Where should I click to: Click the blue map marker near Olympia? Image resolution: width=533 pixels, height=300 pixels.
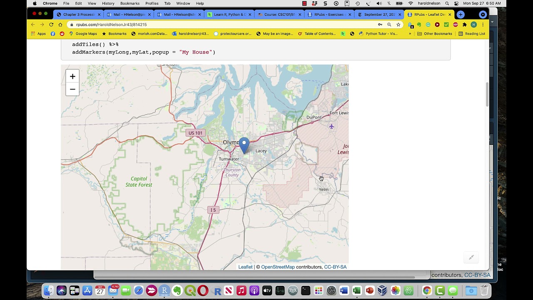[244, 146]
